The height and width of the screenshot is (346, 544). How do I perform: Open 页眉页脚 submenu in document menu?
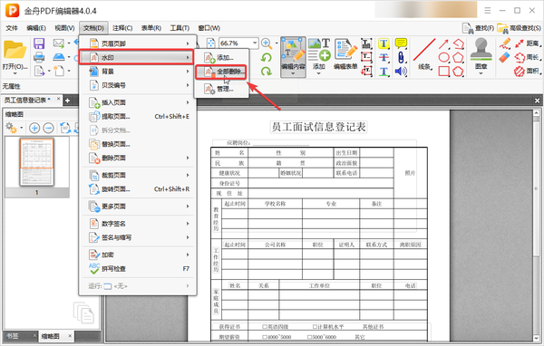(x=138, y=43)
